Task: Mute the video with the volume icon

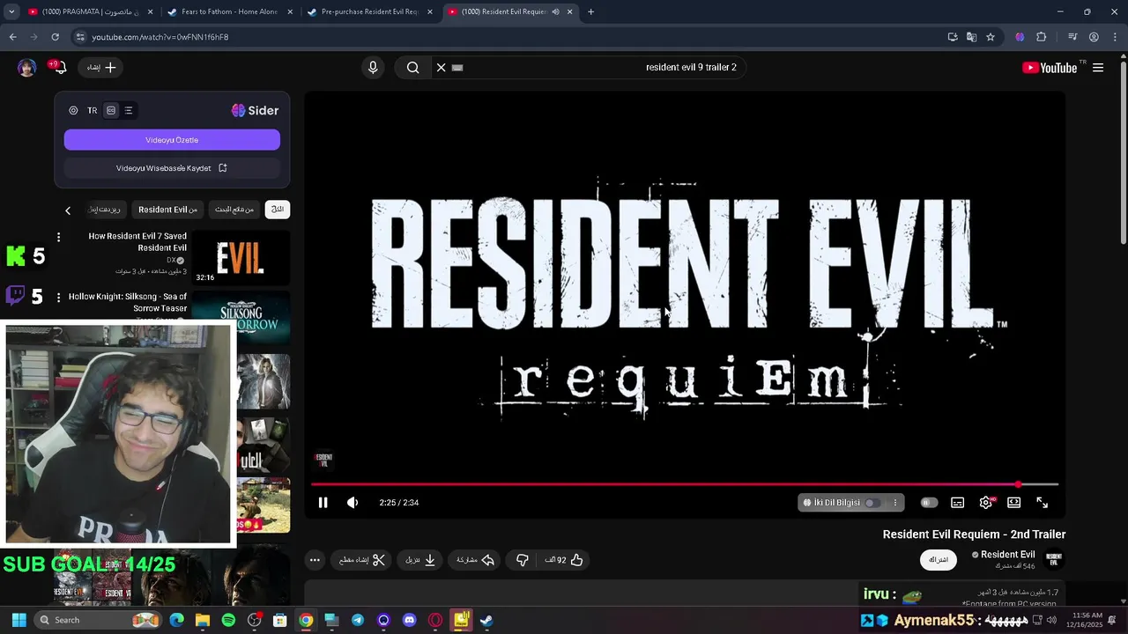Action: [352, 503]
